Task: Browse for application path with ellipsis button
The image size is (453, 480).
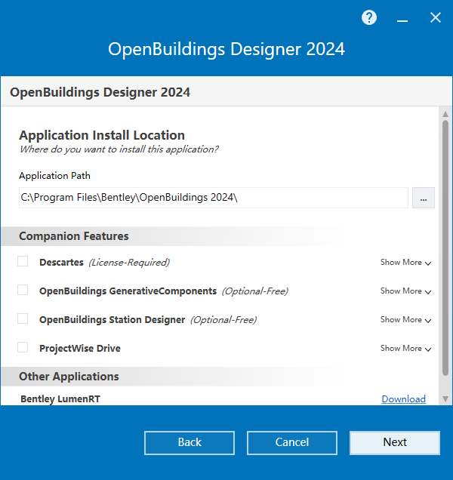Action: click(x=424, y=198)
